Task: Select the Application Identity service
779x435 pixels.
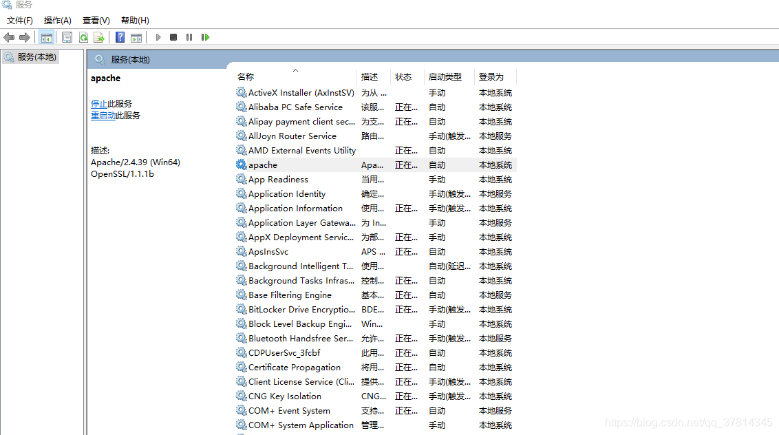Action: click(x=375, y=193)
